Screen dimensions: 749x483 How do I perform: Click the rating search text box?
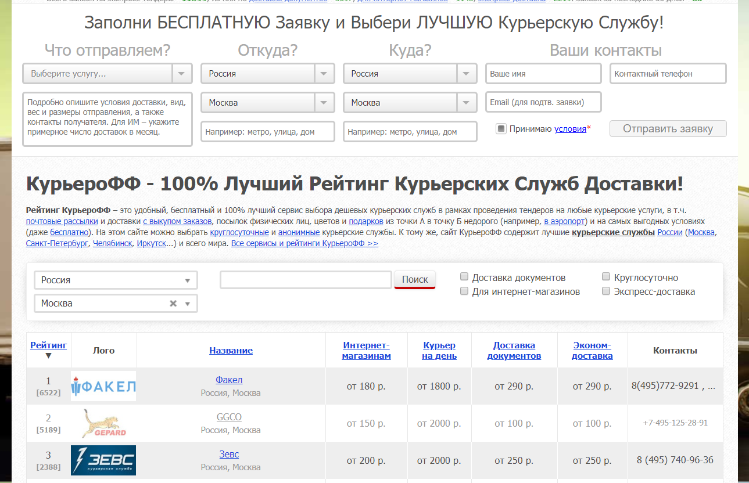tap(306, 280)
